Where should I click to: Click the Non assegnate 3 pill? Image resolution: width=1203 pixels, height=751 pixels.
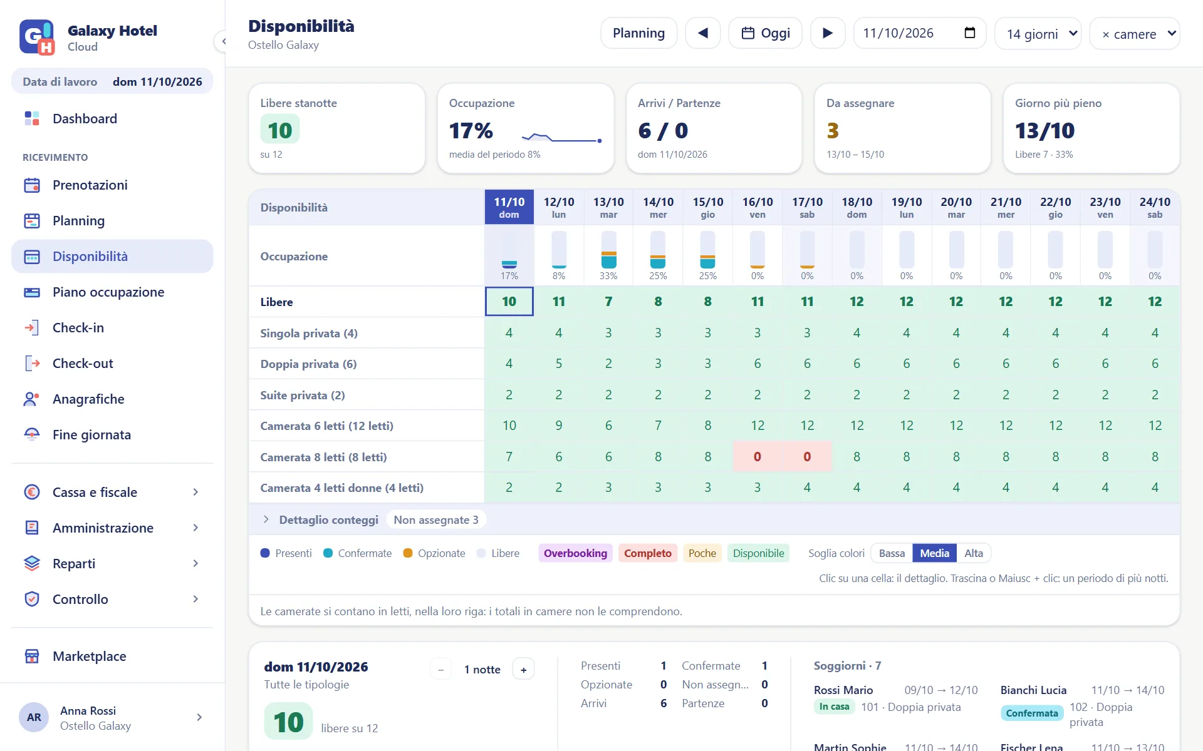point(436,520)
